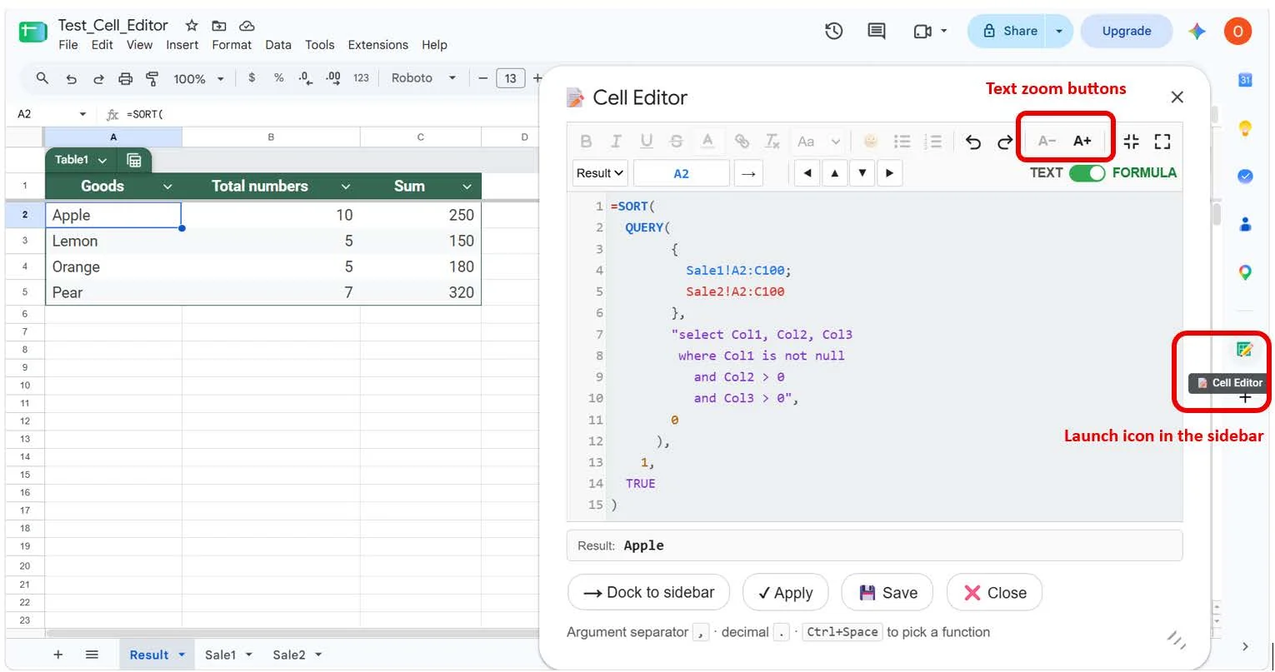Clear formatting in Cell Editor toolbar

tap(772, 142)
